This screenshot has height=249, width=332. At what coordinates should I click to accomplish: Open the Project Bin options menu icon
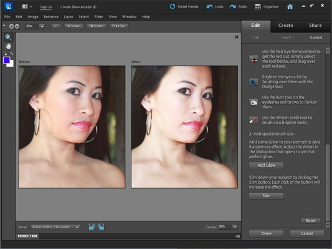237,237
